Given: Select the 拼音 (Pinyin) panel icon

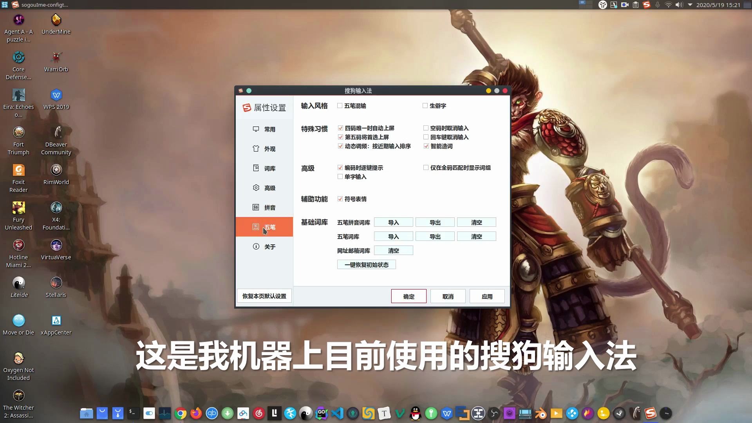Looking at the screenshot, I should 256,208.
